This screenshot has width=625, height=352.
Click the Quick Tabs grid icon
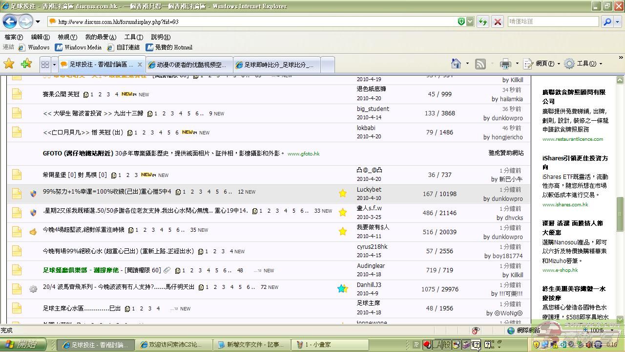[x=45, y=65]
